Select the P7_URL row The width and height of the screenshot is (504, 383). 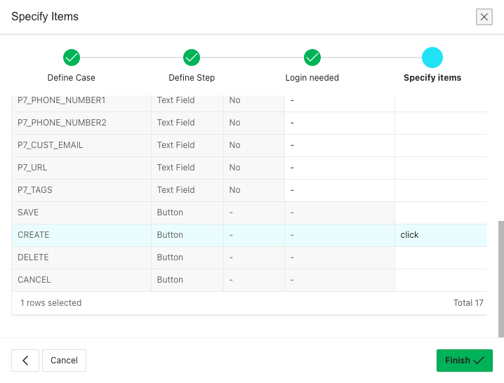pos(81,168)
